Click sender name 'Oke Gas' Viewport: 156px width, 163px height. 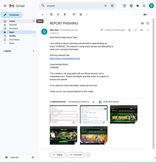54,30
